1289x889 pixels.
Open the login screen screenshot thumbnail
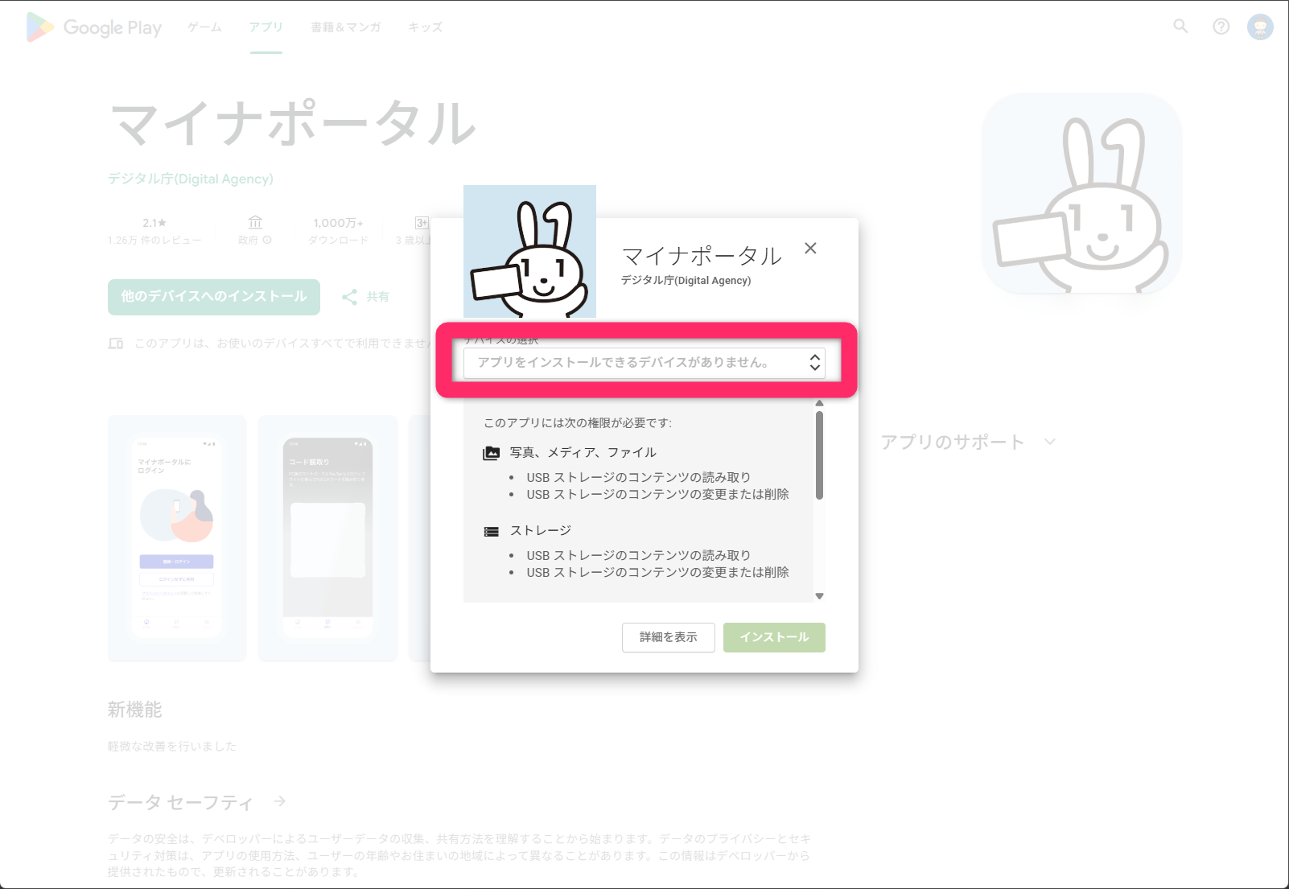177,538
